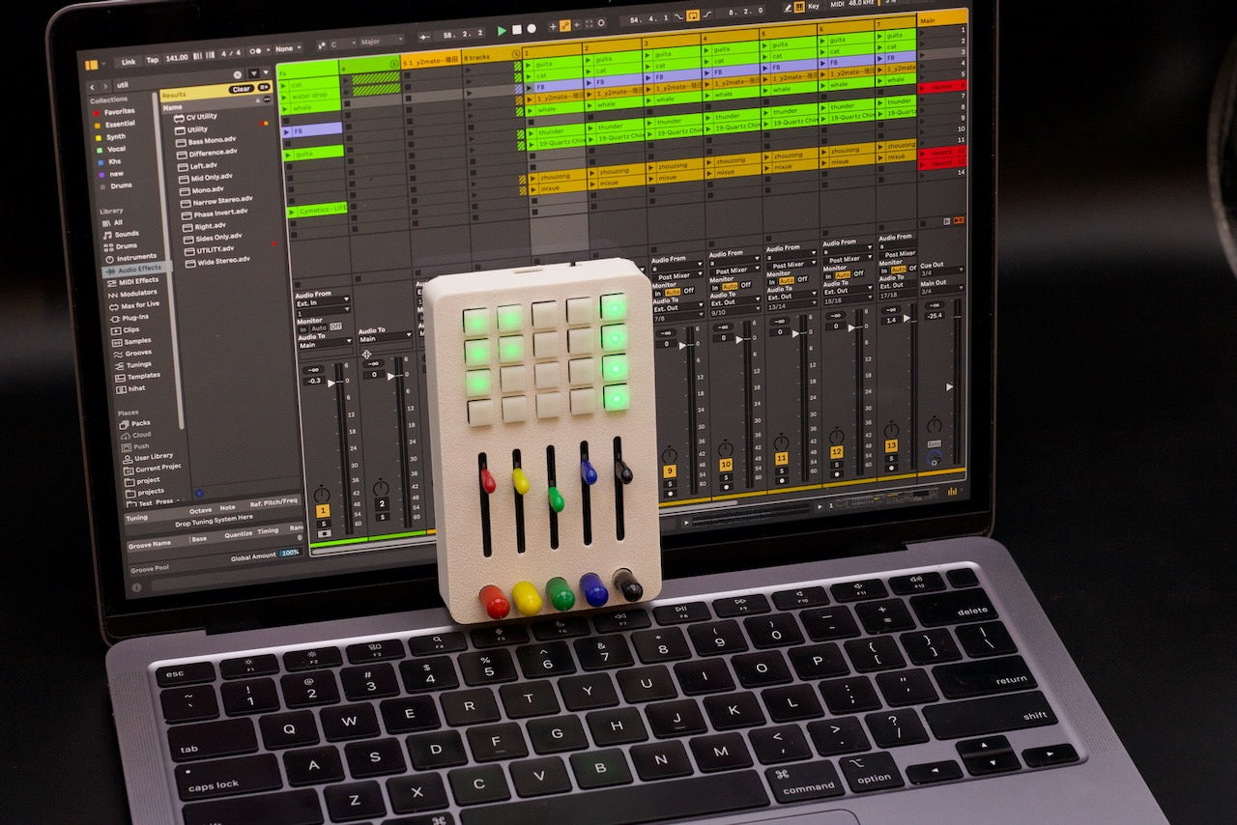Click Global Amount 100% value
This screenshot has height=825, width=1237.
pos(290,553)
